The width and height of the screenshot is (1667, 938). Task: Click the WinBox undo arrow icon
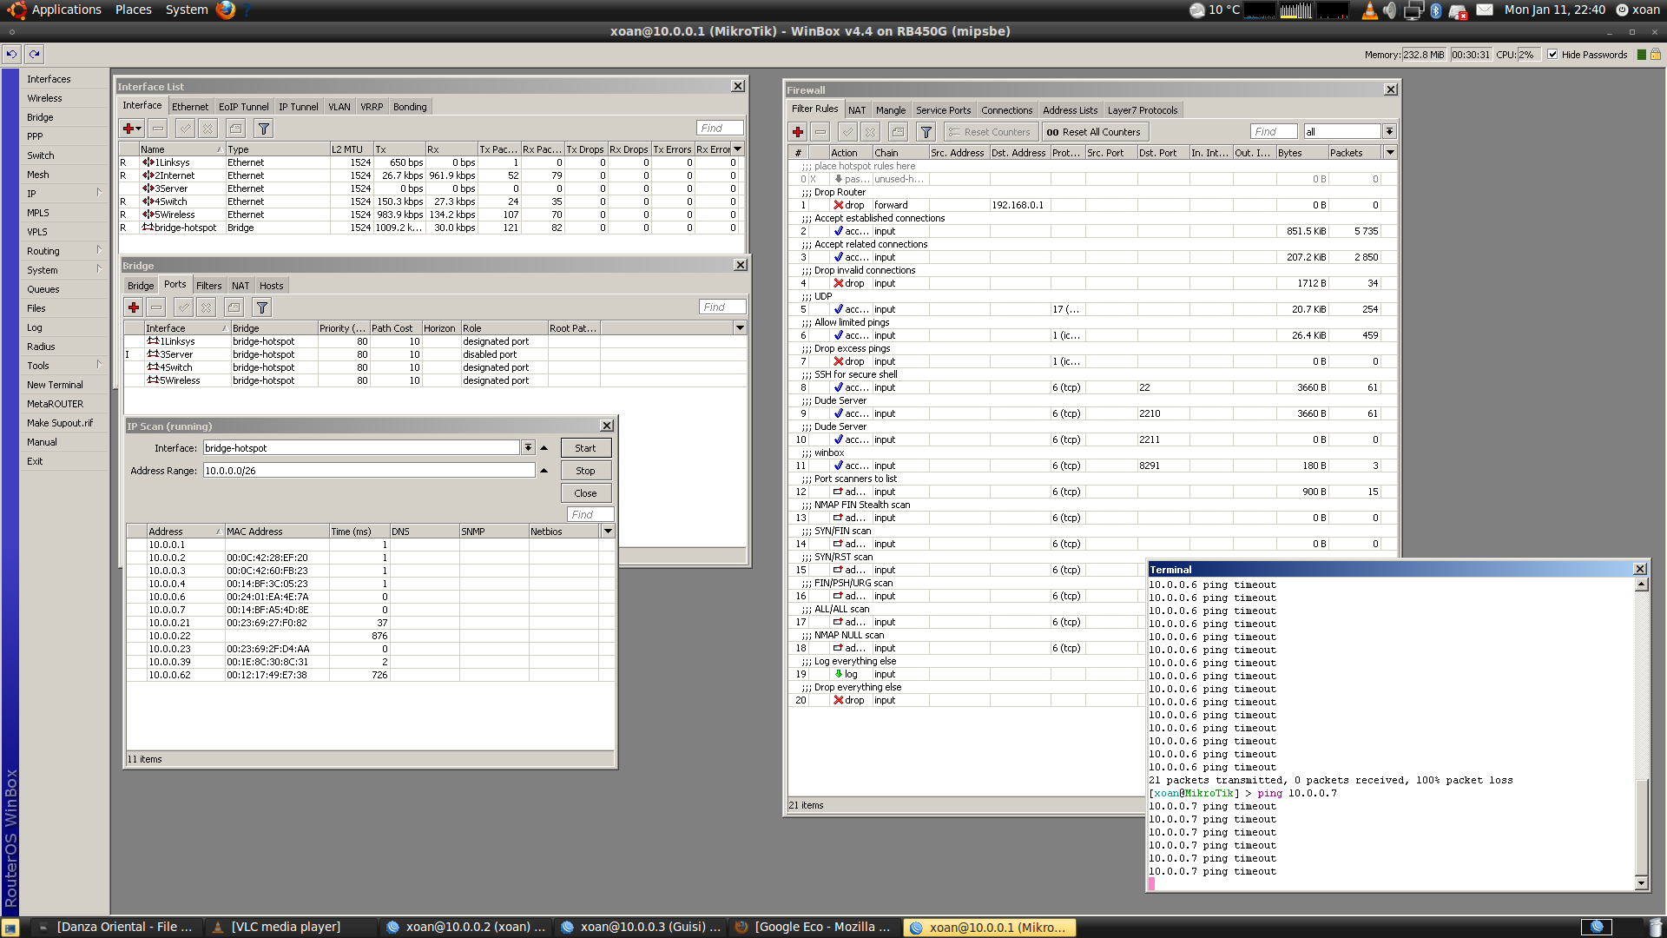pyautogui.click(x=12, y=54)
